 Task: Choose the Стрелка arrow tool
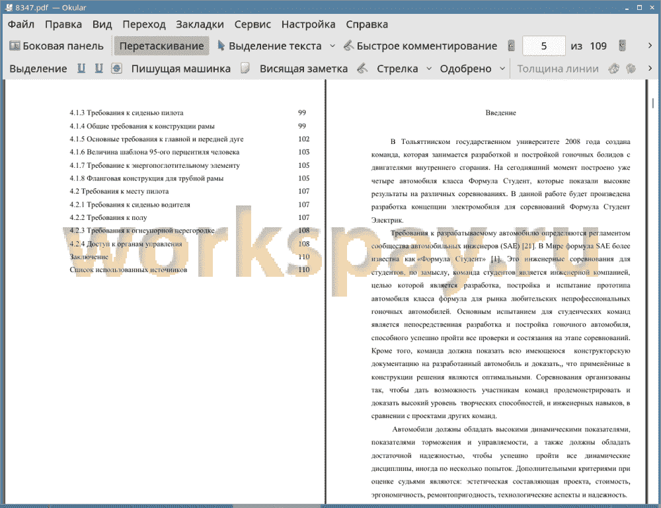(x=397, y=69)
